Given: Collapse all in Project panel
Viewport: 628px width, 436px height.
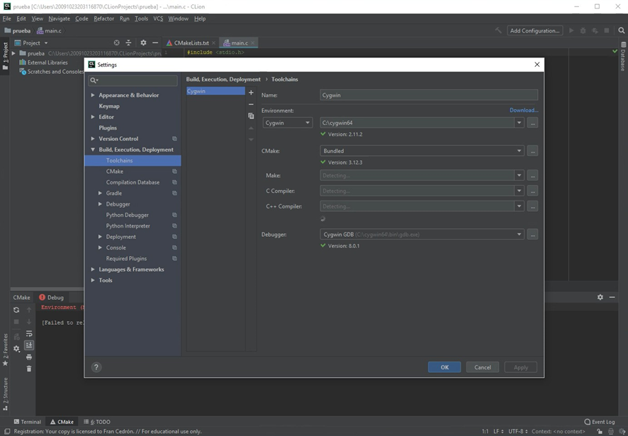Looking at the screenshot, I should click(128, 43).
